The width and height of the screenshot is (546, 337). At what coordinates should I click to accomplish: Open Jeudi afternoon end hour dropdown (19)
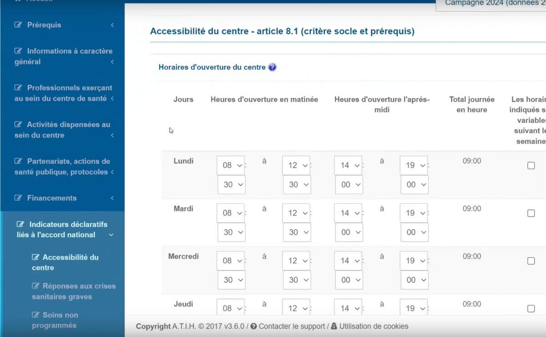coord(414,307)
